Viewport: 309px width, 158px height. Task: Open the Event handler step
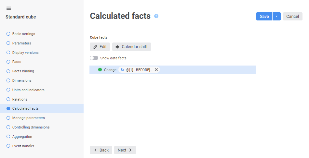[23, 146]
